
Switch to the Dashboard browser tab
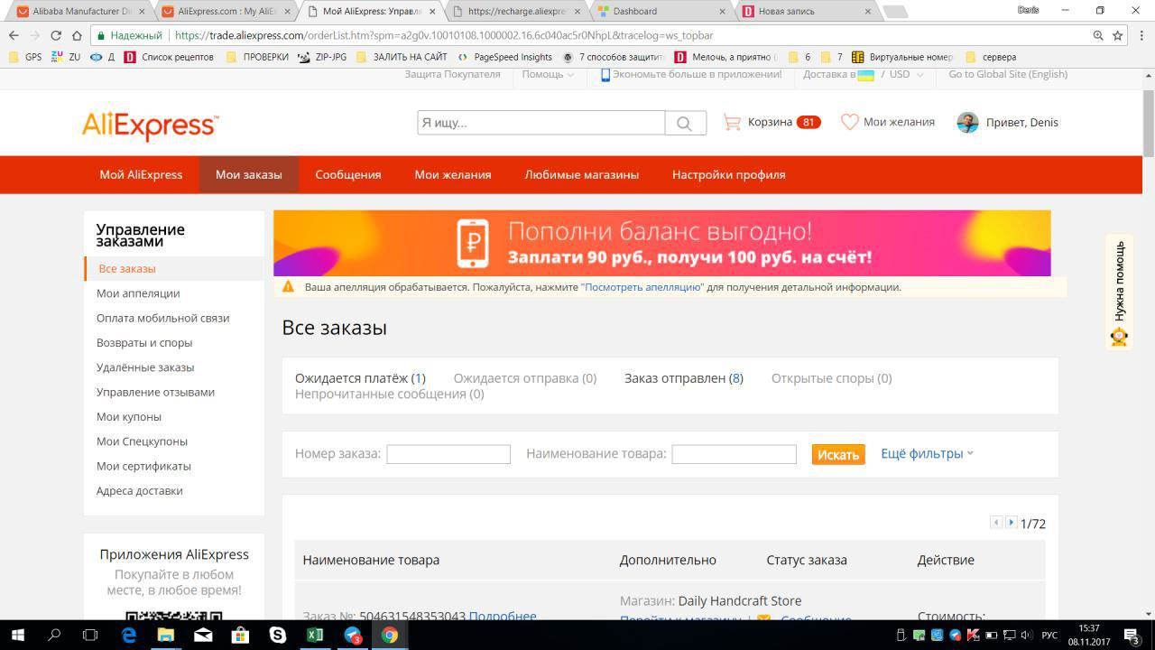pyautogui.click(x=661, y=12)
